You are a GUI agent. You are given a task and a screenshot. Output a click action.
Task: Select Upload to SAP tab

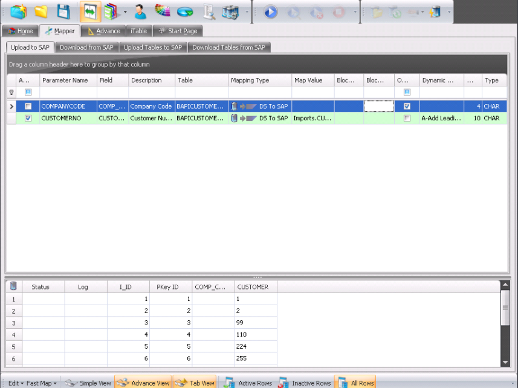[30, 47]
